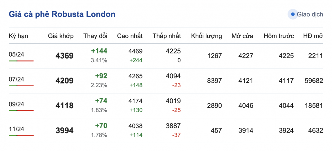Click the range bar under 09/24

(21, 111)
